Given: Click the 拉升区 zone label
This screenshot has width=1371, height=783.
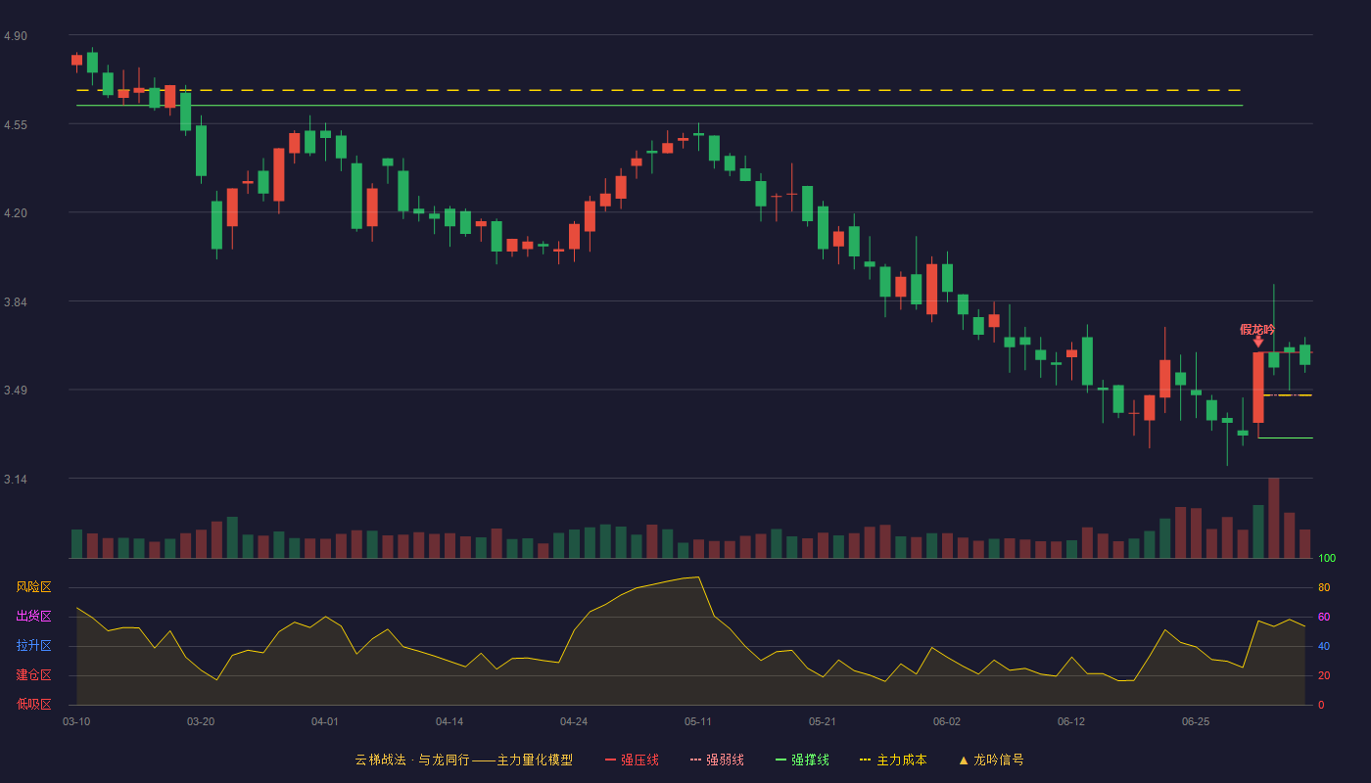Looking at the screenshot, I should click(x=34, y=646).
